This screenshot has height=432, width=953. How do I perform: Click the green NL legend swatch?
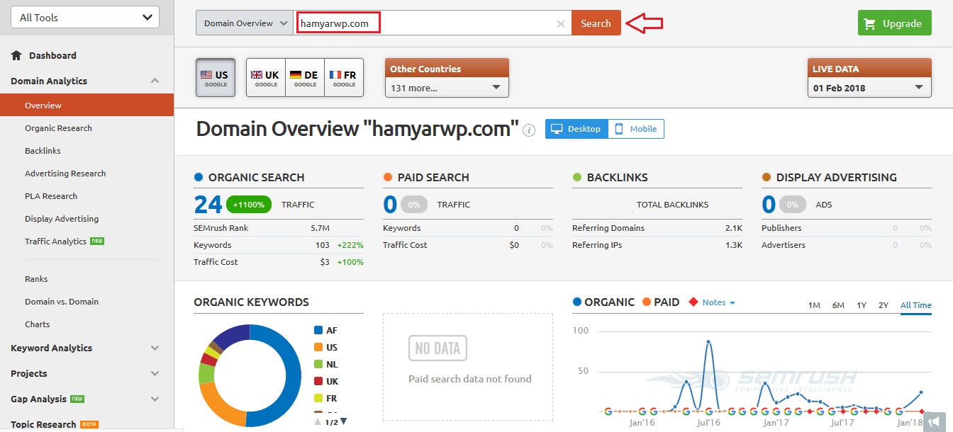click(318, 364)
